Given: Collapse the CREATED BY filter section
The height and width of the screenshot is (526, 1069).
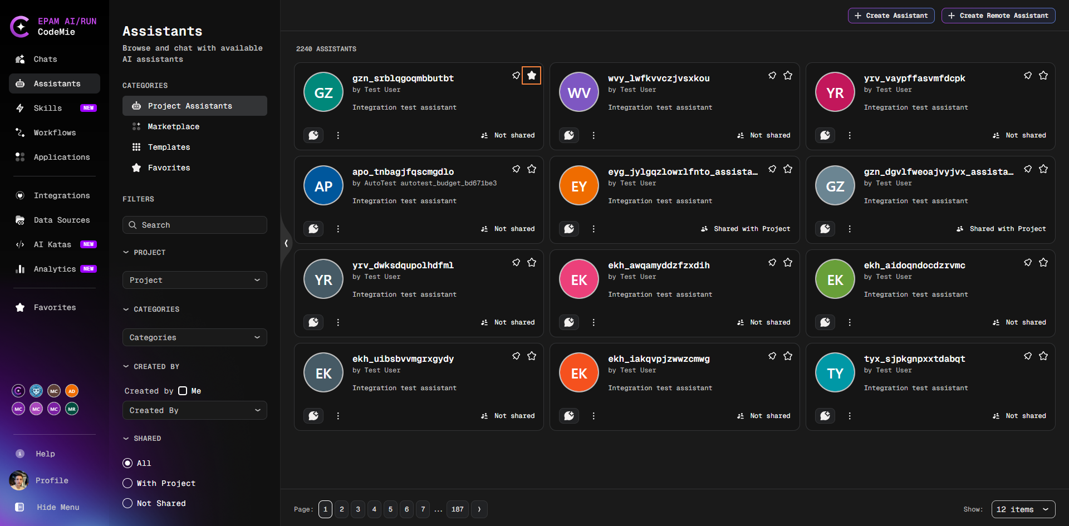Looking at the screenshot, I should coord(151,367).
